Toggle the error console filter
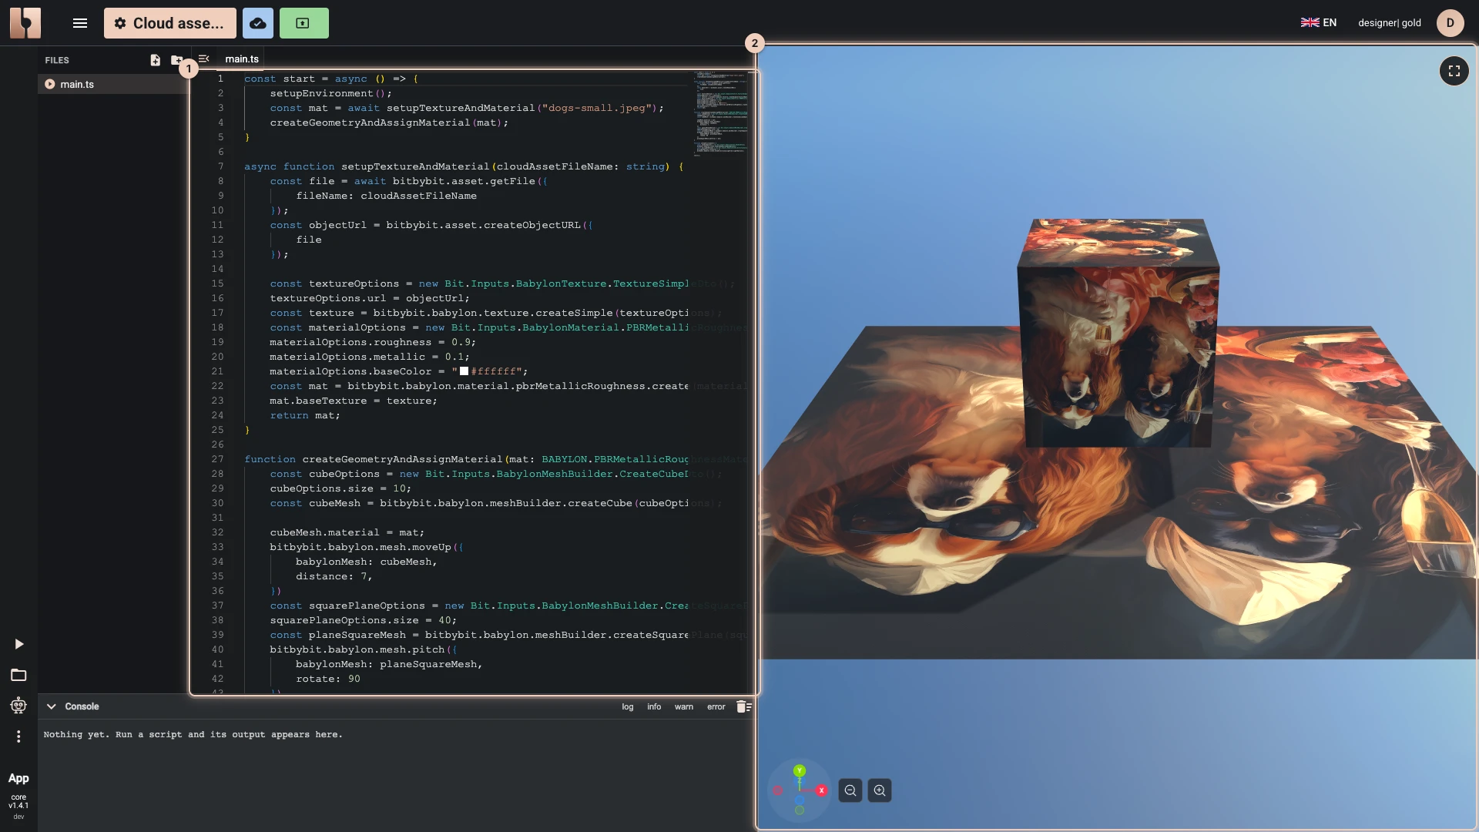This screenshot has width=1479, height=832. (x=716, y=706)
